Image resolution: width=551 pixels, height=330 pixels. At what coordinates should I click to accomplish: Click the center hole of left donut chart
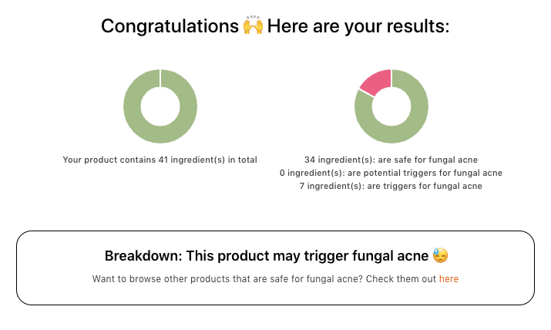(x=160, y=106)
